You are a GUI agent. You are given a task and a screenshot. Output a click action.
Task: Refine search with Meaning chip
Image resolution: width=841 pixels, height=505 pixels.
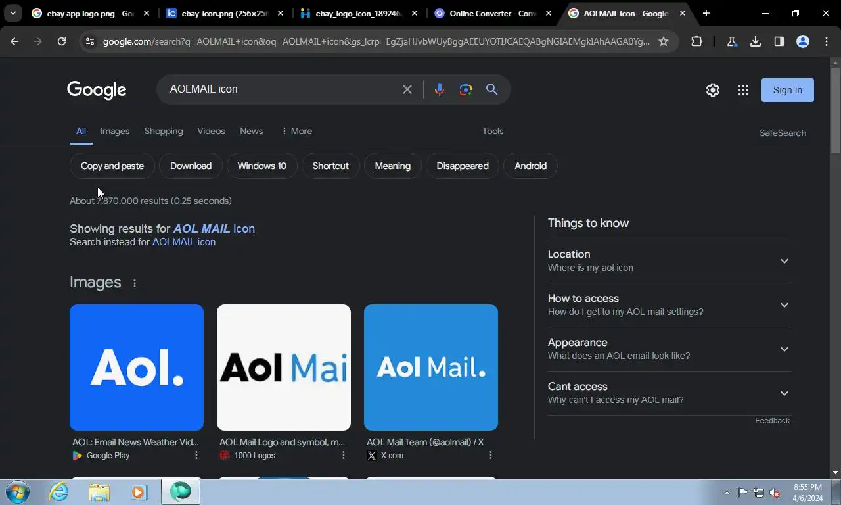(x=392, y=166)
